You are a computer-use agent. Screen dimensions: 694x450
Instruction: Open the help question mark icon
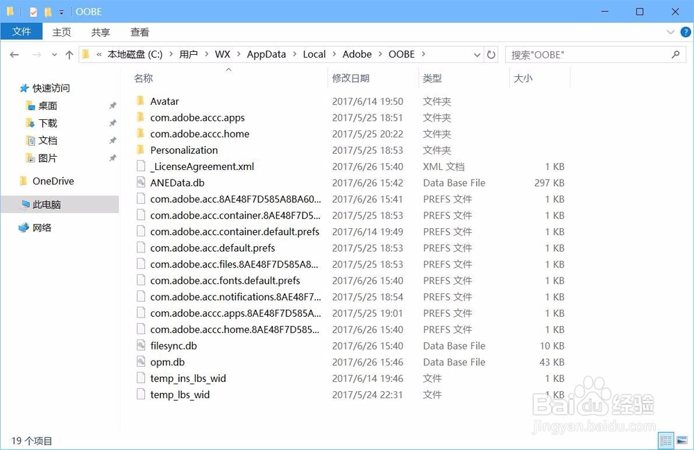685,32
